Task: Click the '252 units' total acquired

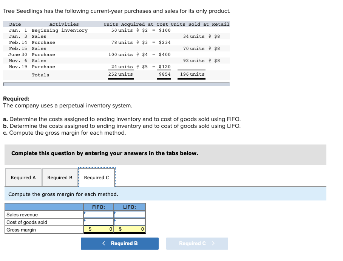Action: [x=121, y=74]
